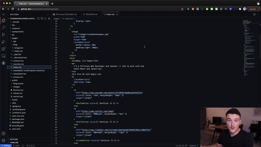Click the GitHub remote indicator in status bar

[x=6, y=145]
